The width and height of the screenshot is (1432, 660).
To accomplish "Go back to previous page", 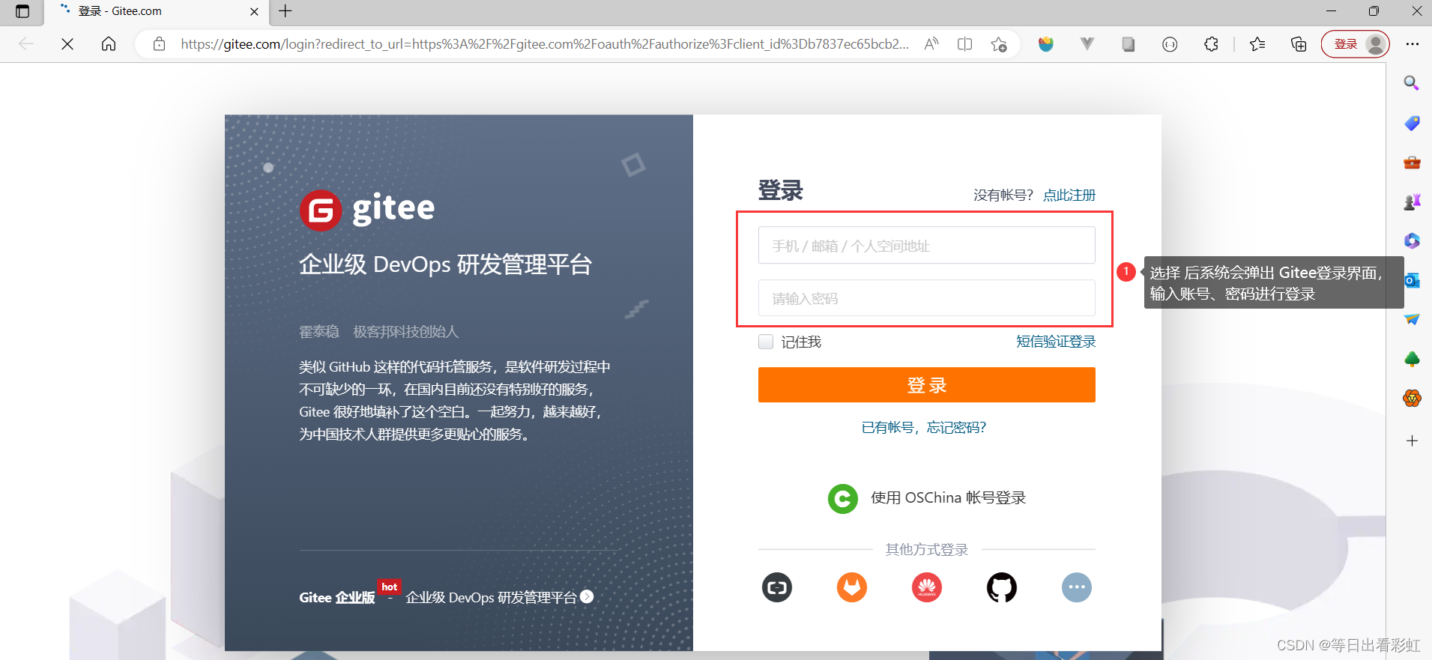I will pyautogui.click(x=26, y=44).
